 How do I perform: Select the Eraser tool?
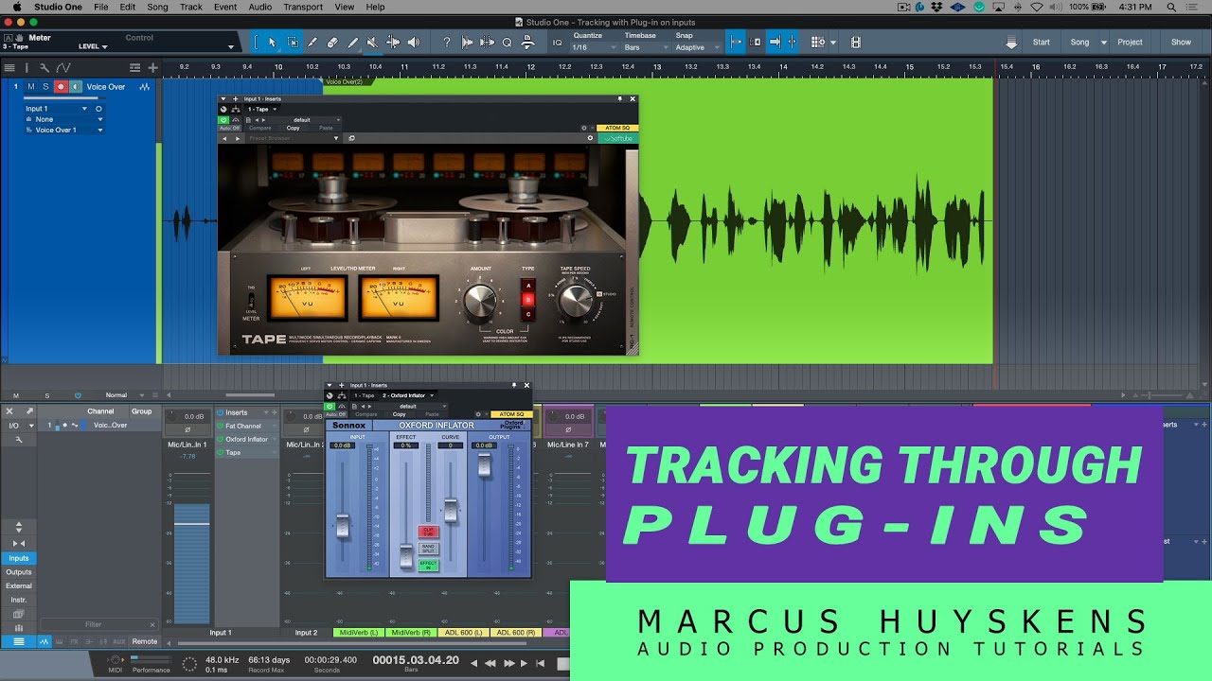pyautogui.click(x=332, y=42)
